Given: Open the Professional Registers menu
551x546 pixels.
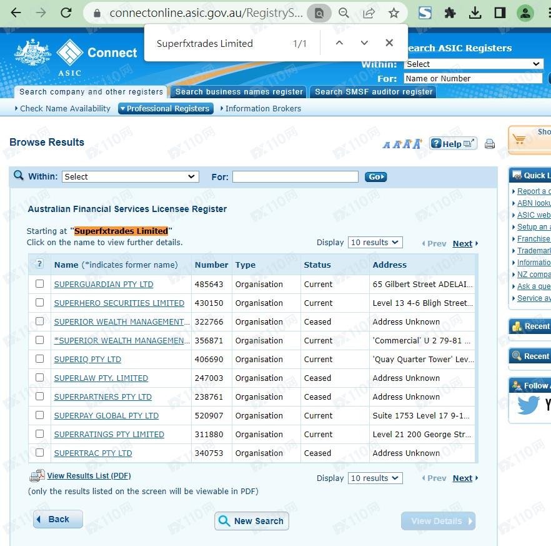Looking at the screenshot, I should point(166,109).
